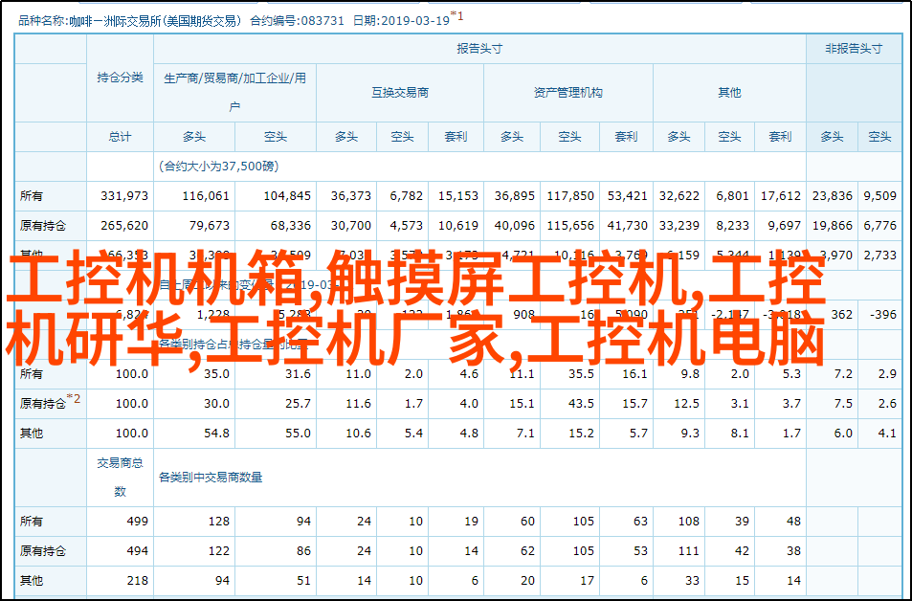Screen dimensions: 912x601
Task: Click the cell with 115,656
Action: pos(570,225)
